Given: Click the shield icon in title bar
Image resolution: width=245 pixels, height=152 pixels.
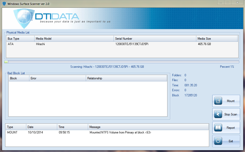Looking at the screenshot, I should (x=4, y=4).
